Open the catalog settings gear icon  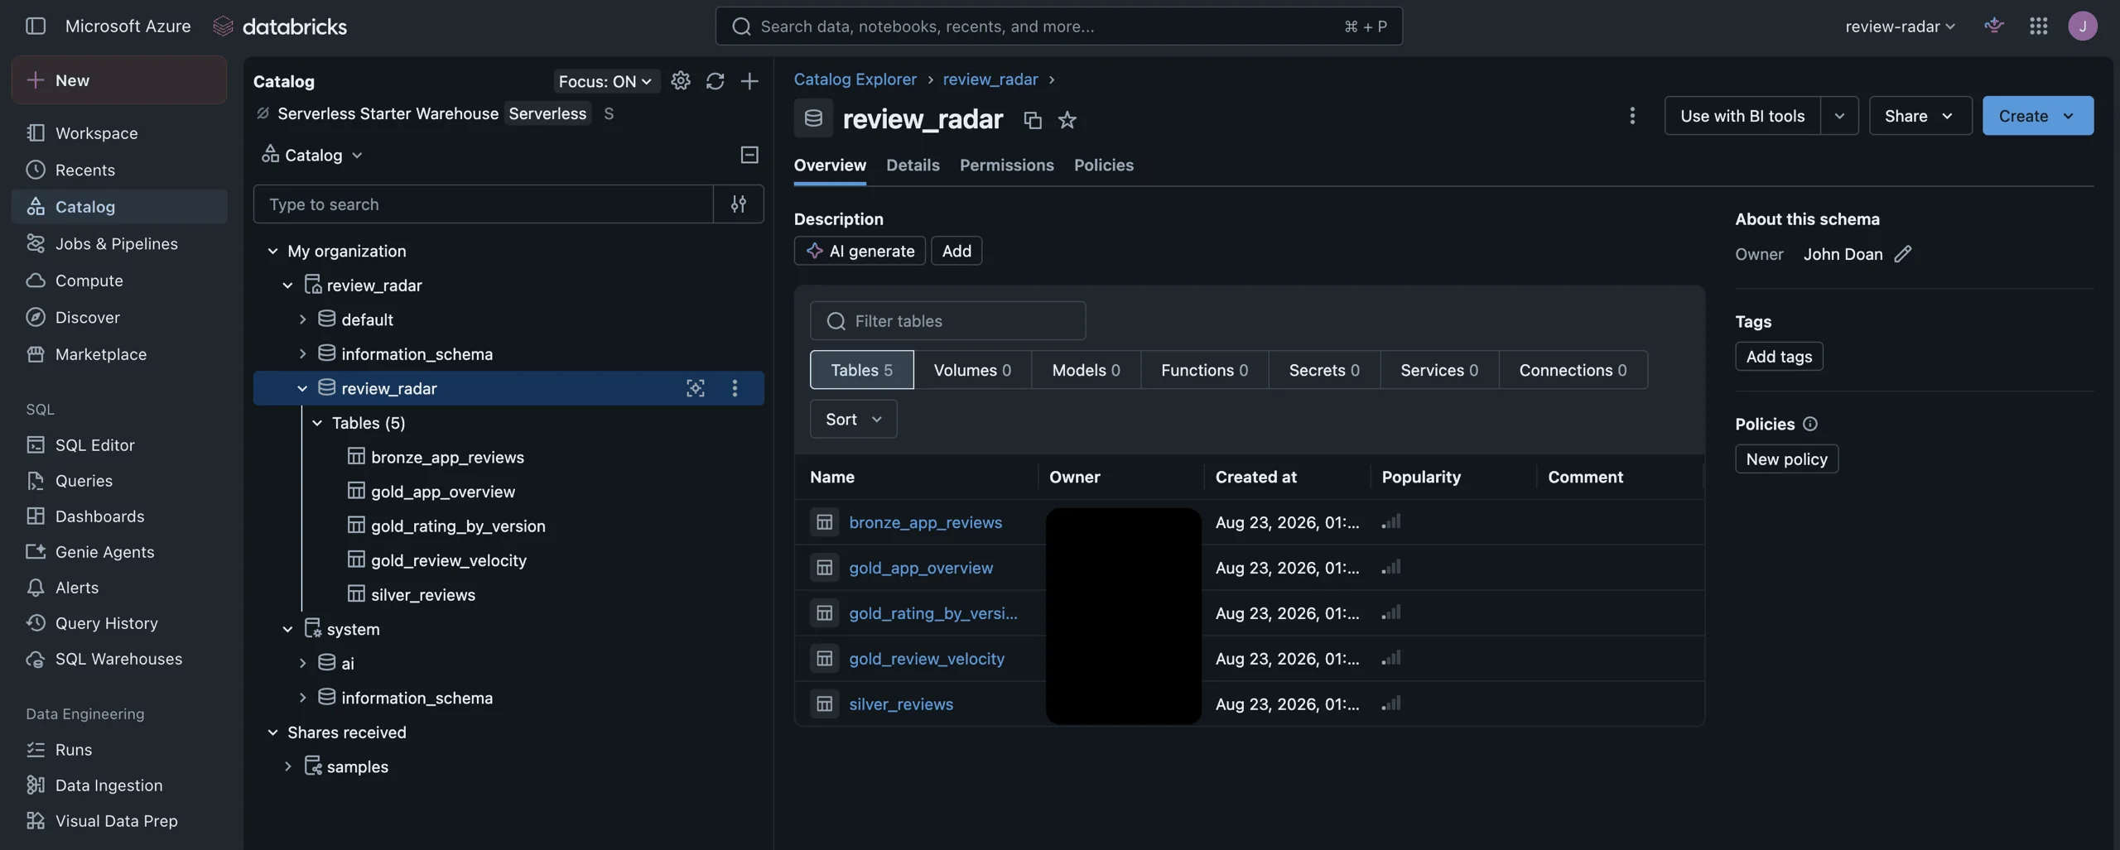coord(680,80)
